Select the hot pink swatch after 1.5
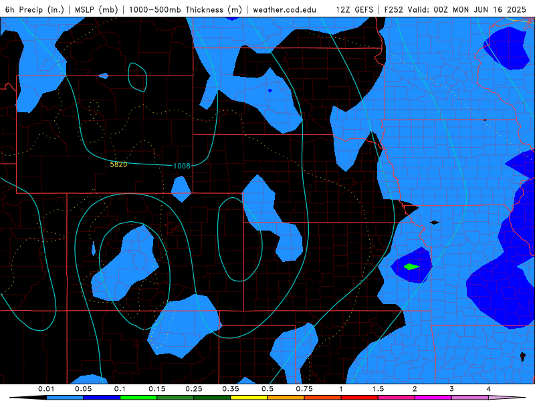Viewport: 535px width, 401px height. click(x=396, y=398)
